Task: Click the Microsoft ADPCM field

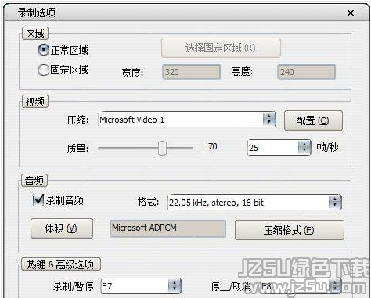Action: coord(167,228)
